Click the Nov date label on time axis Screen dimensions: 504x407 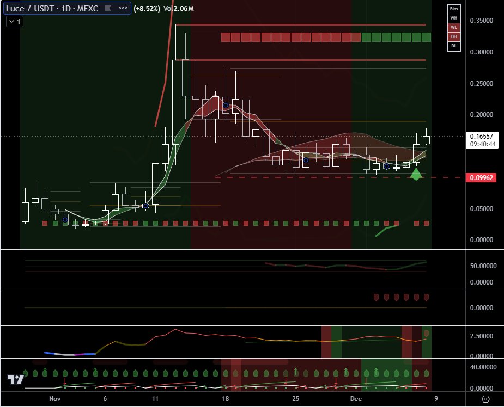pyautogui.click(x=54, y=399)
